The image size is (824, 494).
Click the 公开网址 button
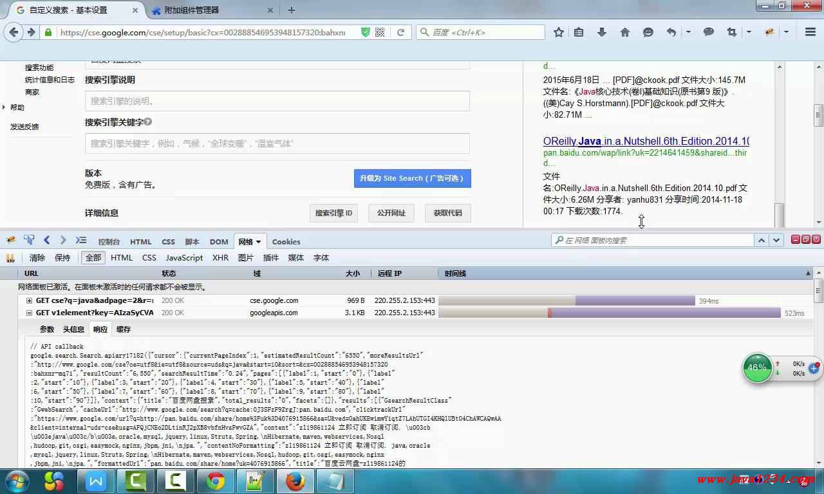click(x=391, y=213)
